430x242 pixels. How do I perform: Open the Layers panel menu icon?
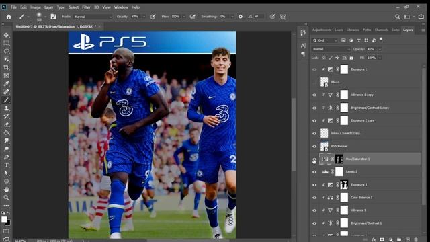click(x=423, y=30)
